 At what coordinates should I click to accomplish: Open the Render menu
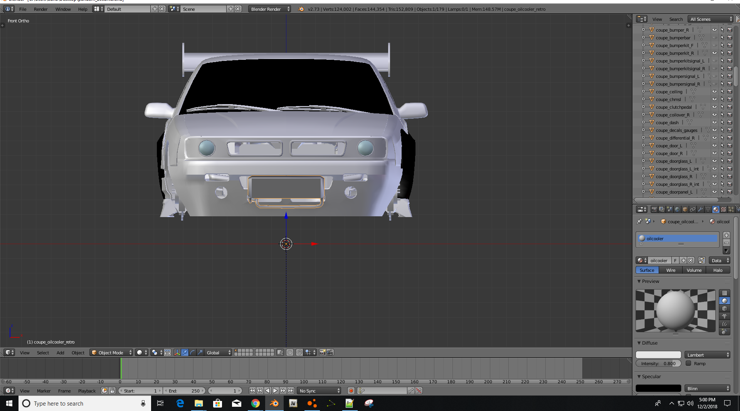pos(40,9)
